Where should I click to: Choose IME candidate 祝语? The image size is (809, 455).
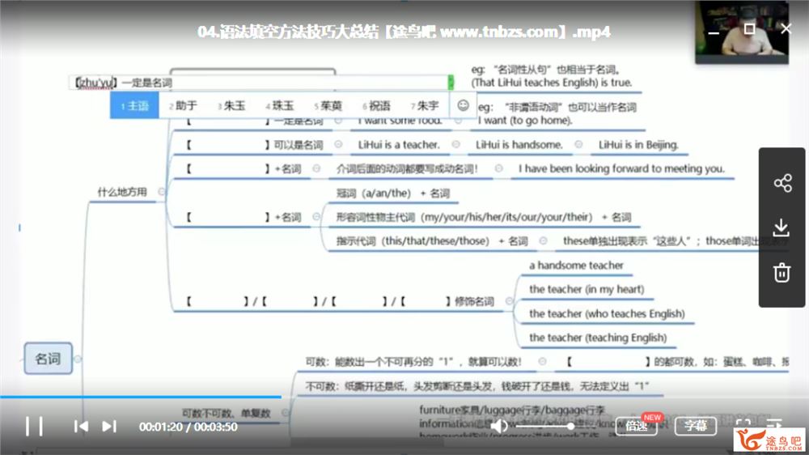(377, 106)
